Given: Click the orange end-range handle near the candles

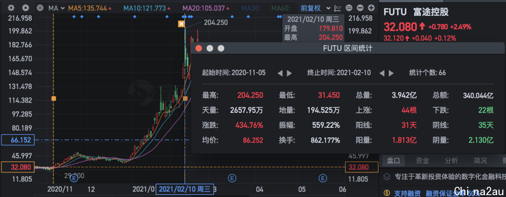Looking at the screenshot, I should [185, 98].
